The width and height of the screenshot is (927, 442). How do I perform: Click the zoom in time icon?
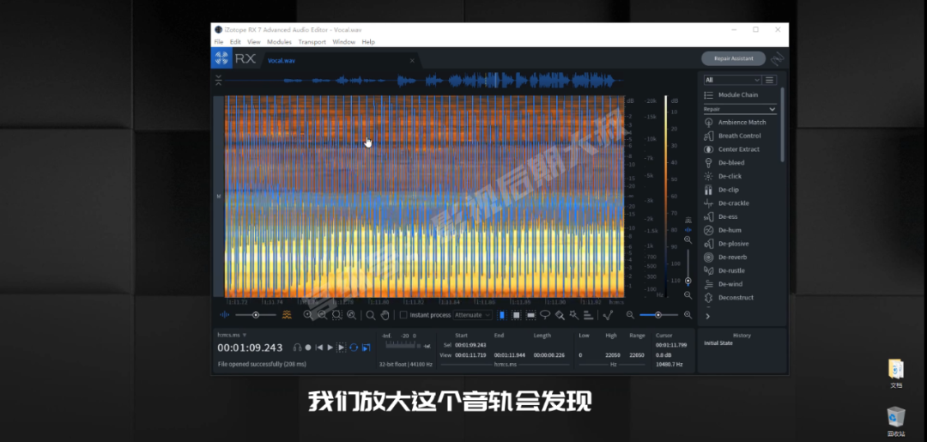click(308, 315)
